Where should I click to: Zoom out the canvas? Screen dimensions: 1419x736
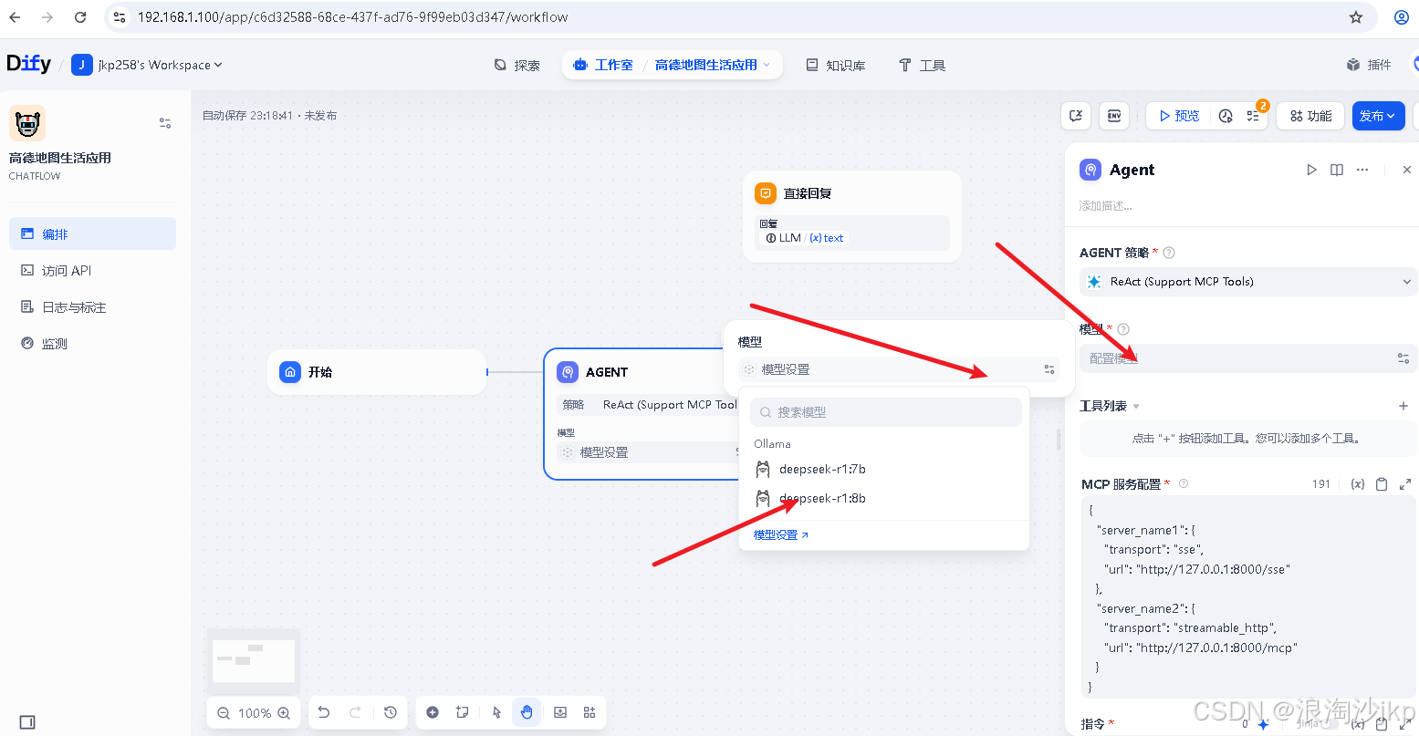[x=224, y=713]
